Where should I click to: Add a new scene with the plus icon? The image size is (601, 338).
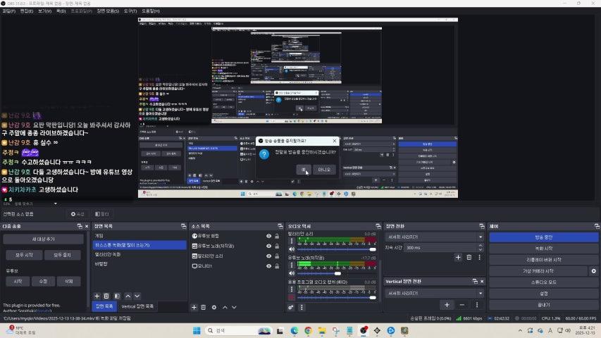(97, 296)
